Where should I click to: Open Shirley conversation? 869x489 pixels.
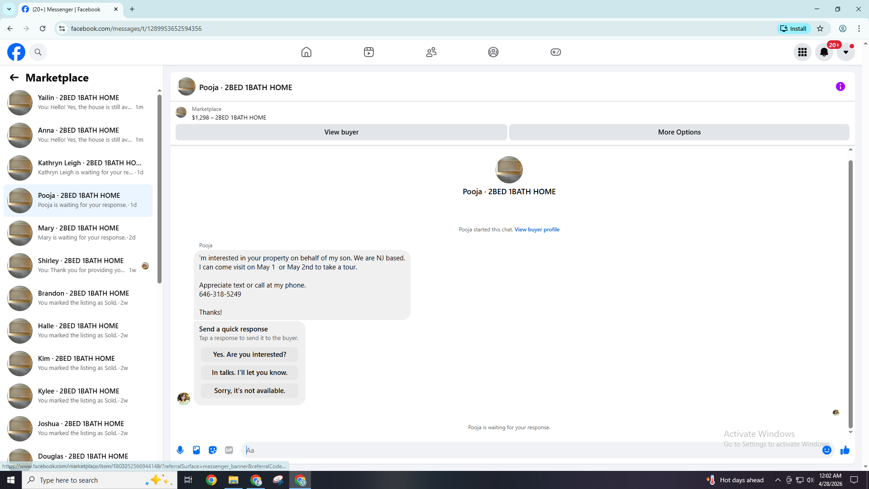click(x=78, y=265)
